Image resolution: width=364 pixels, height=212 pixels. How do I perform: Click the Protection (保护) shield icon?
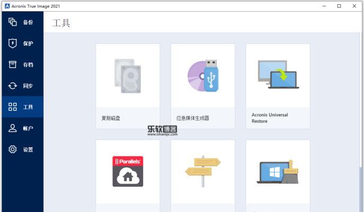tap(13, 43)
